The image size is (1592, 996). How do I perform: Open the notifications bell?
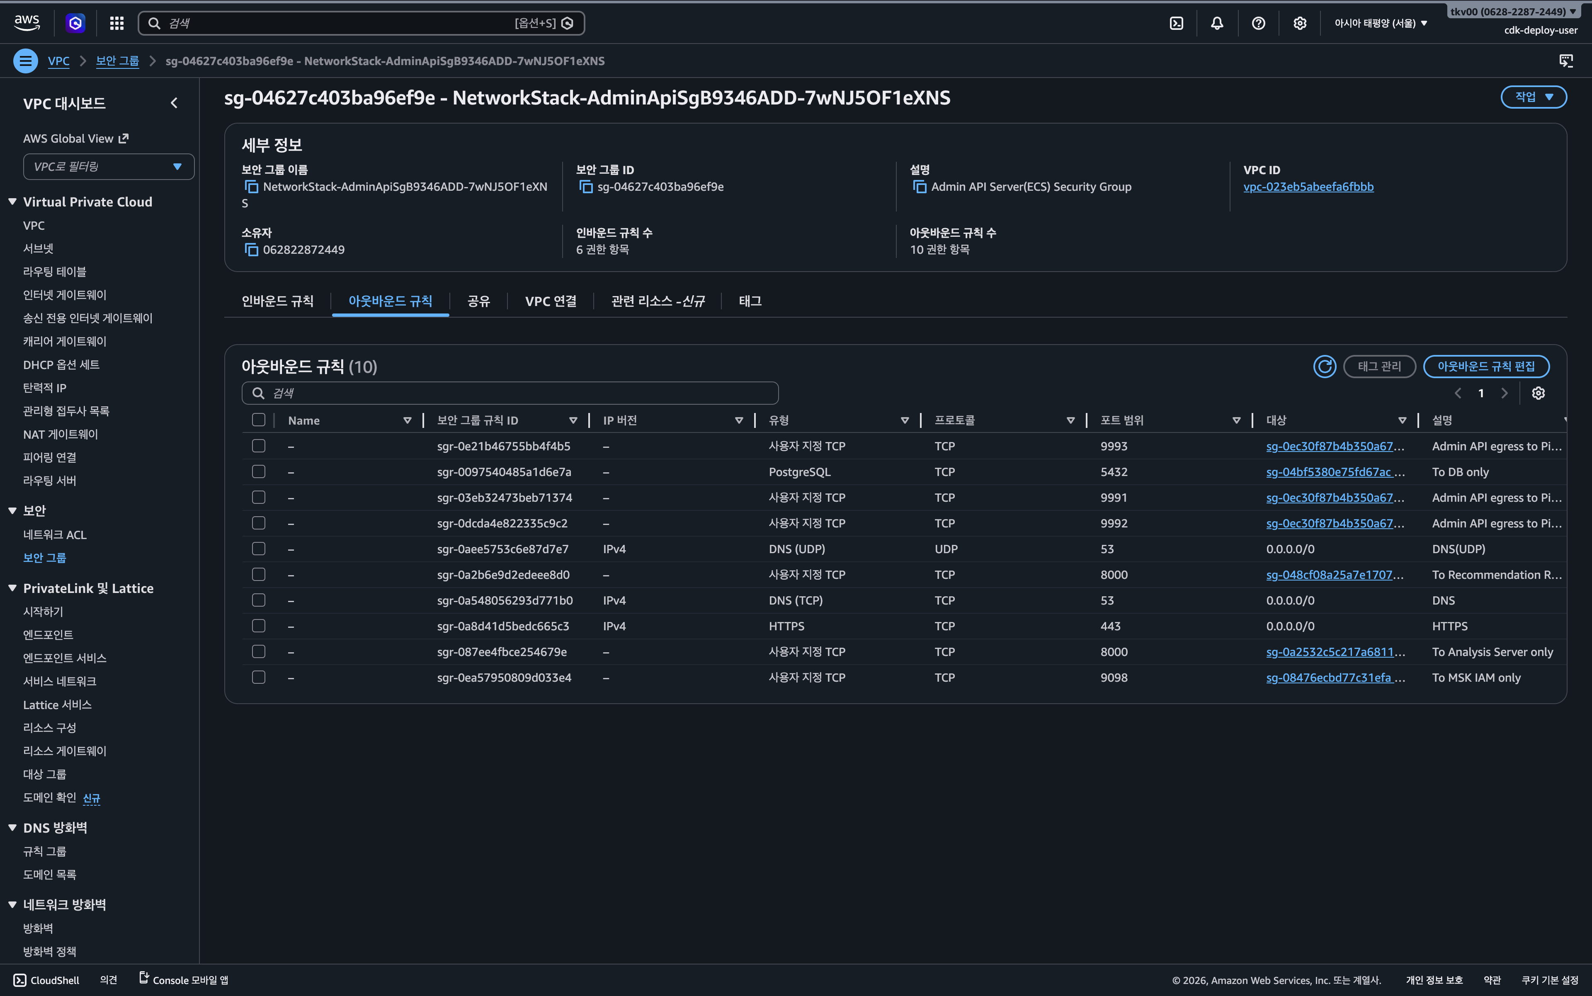pyautogui.click(x=1216, y=23)
